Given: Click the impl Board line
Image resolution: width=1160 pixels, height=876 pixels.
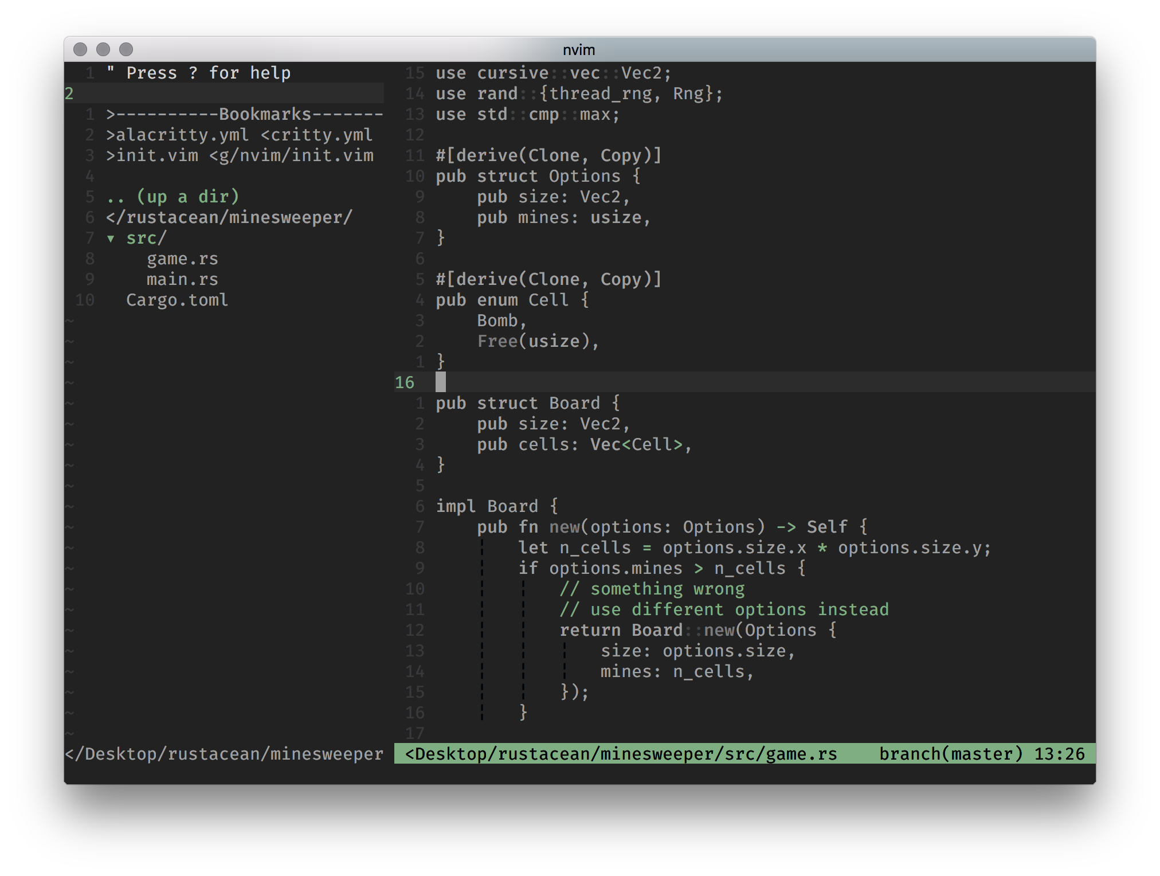Looking at the screenshot, I should coord(496,507).
